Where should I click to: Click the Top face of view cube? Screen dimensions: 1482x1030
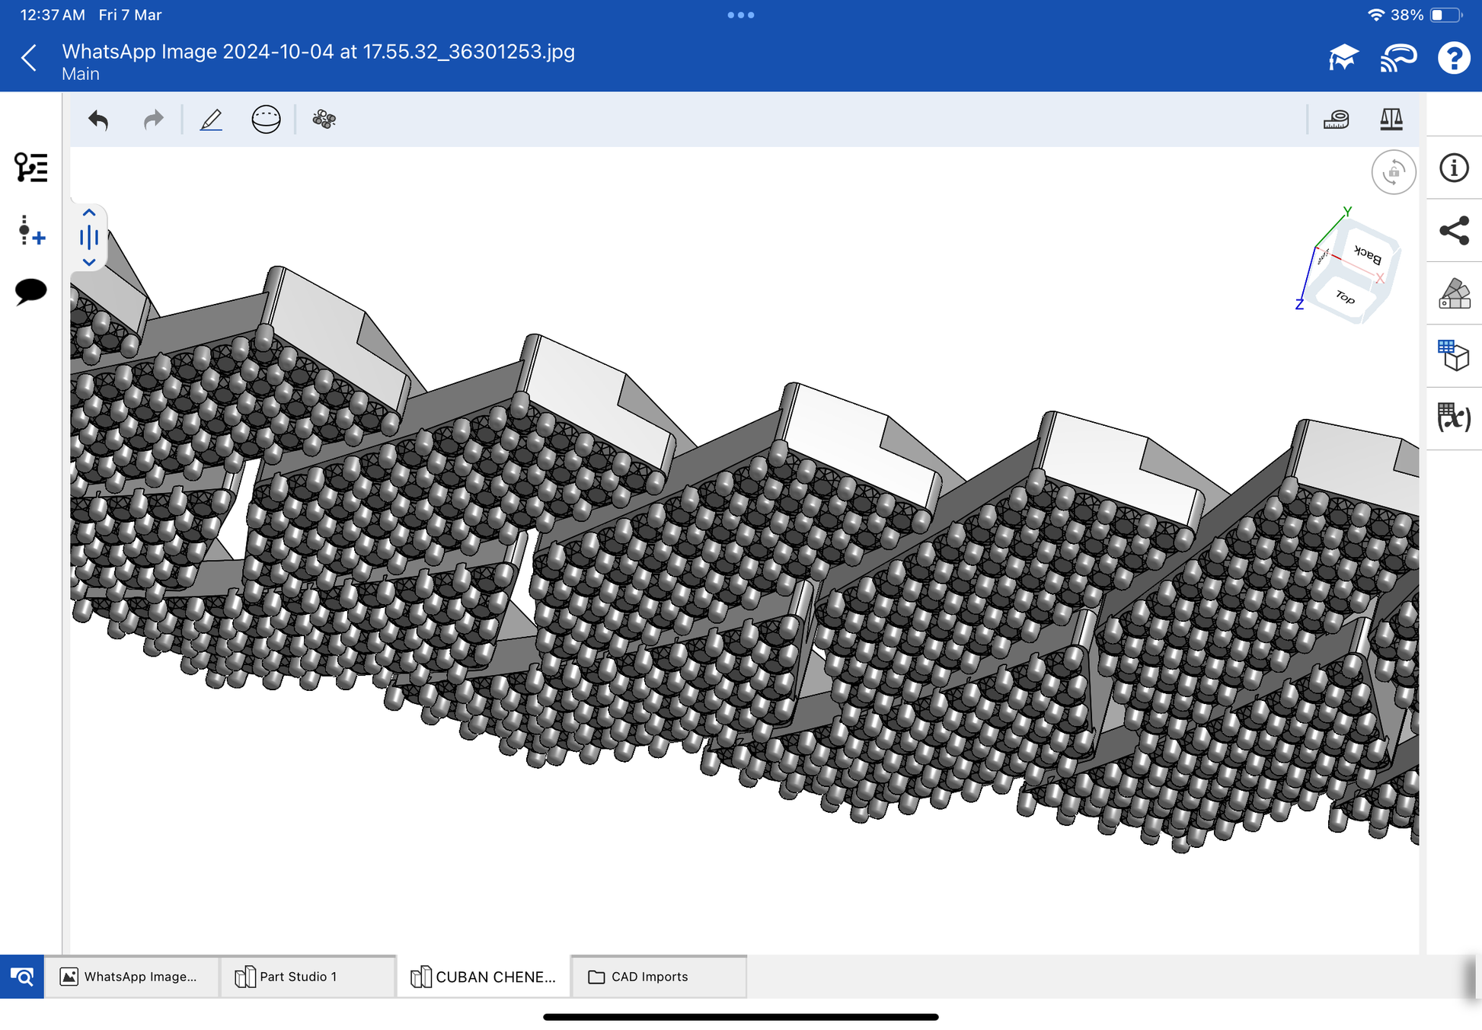(1346, 298)
